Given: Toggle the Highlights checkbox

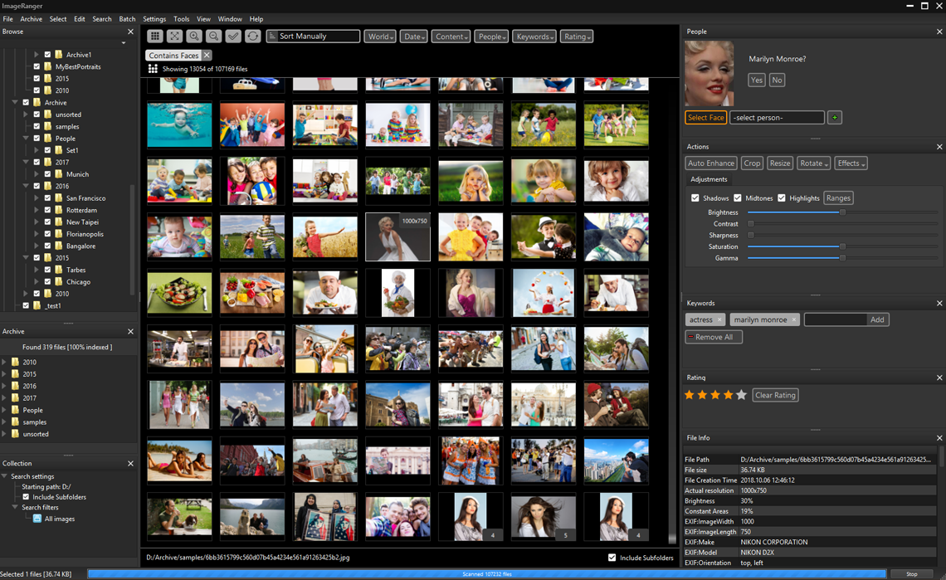Looking at the screenshot, I should click(x=782, y=198).
